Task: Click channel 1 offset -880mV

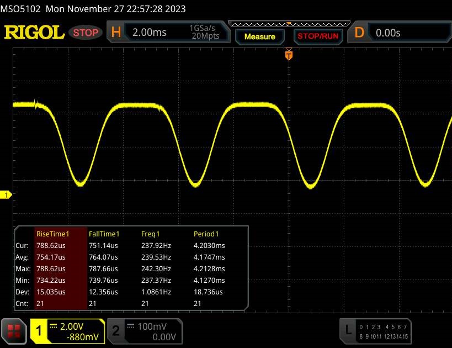Action: click(82, 337)
